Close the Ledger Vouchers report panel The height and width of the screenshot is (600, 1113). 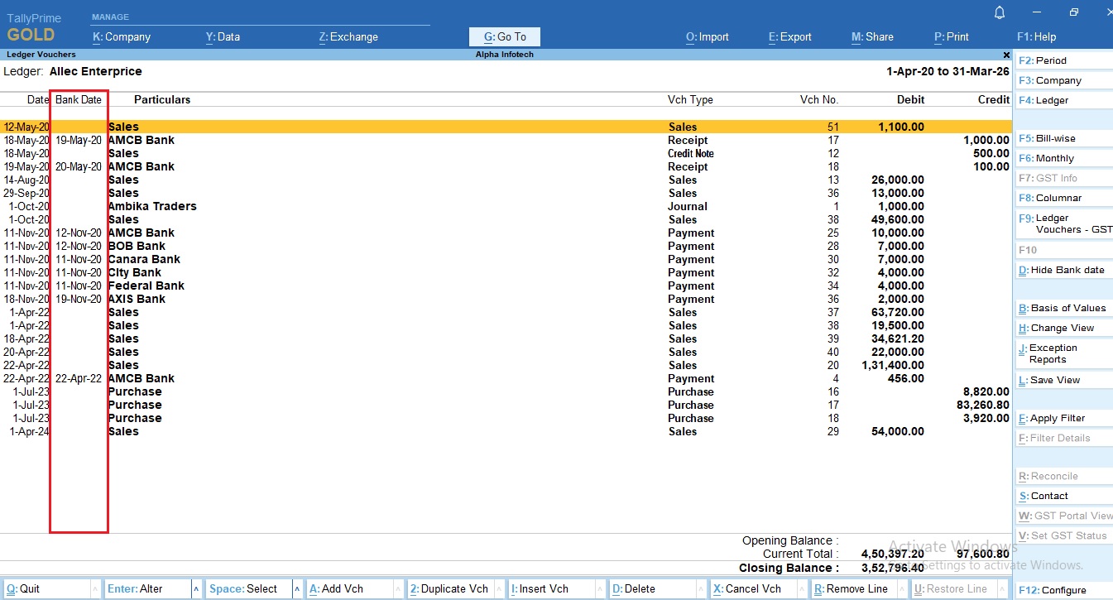(x=1006, y=55)
